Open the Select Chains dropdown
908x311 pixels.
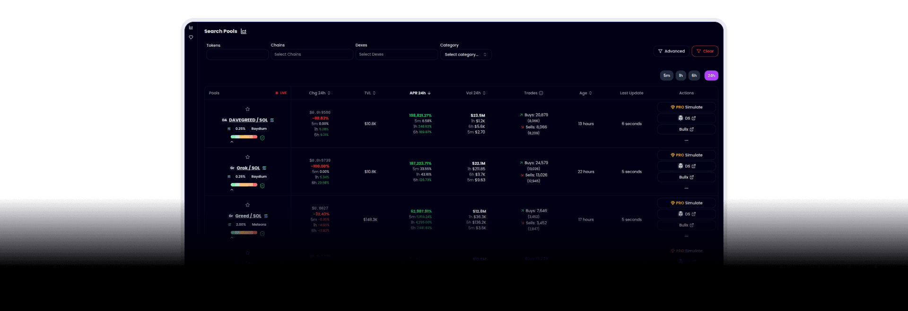(x=312, y=55)
